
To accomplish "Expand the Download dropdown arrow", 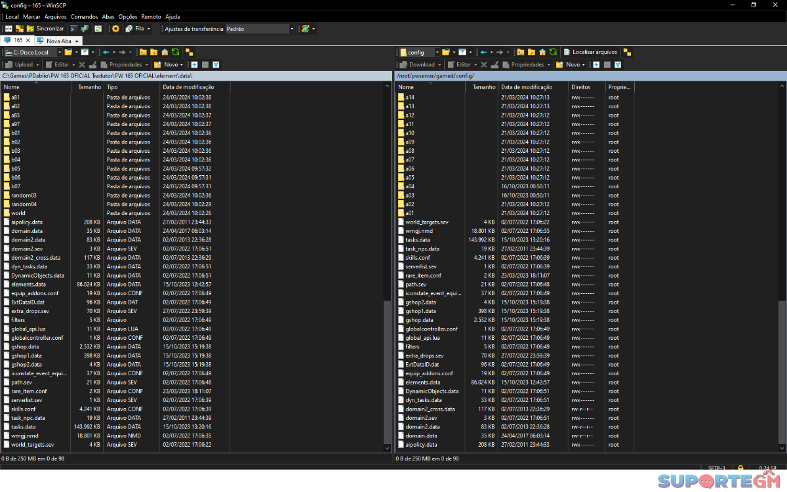I will pos(439,64).
